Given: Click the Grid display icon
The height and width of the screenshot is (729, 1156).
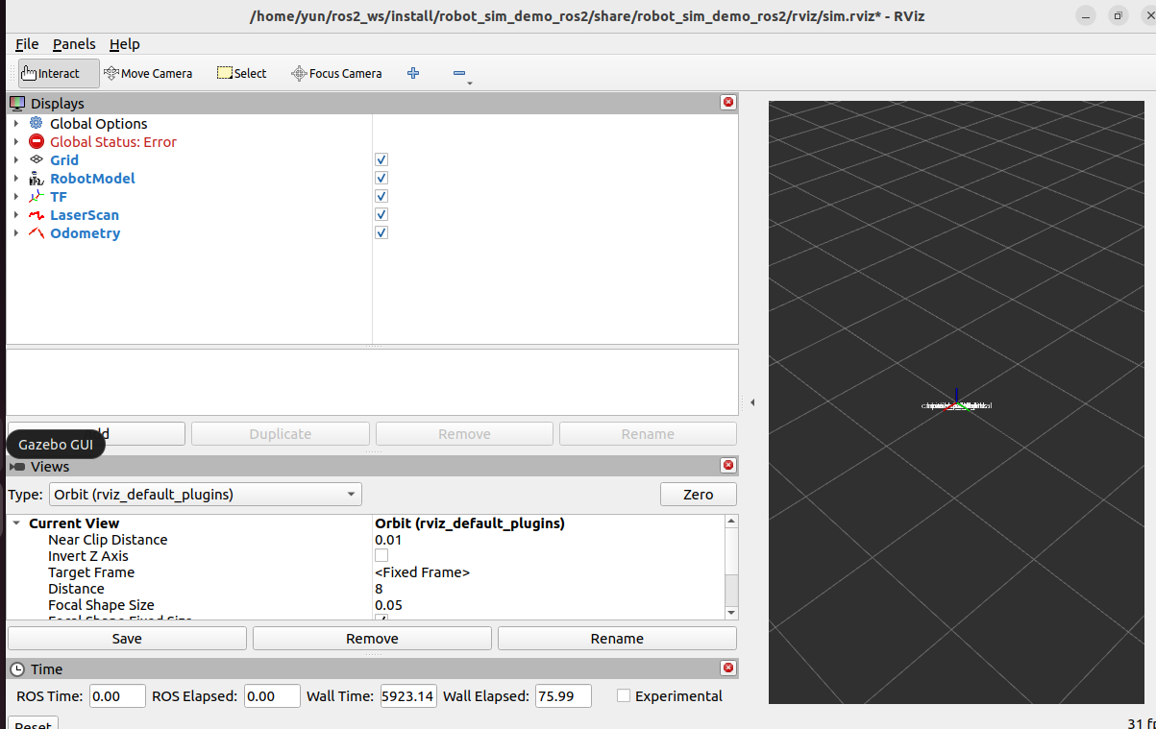Looking at the screenshot, I should pos(37,159).
